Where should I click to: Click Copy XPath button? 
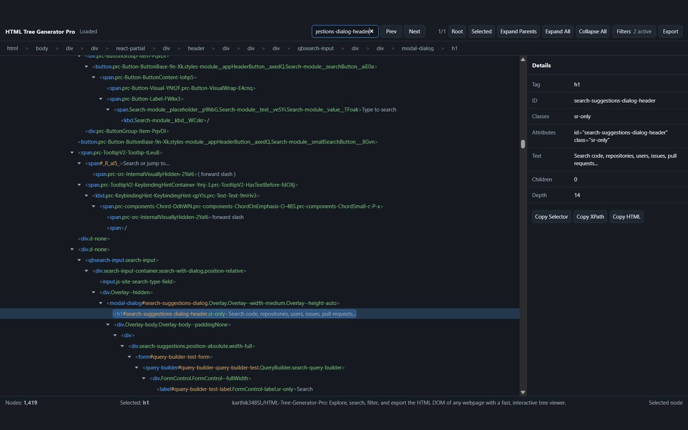coord(590,217)
